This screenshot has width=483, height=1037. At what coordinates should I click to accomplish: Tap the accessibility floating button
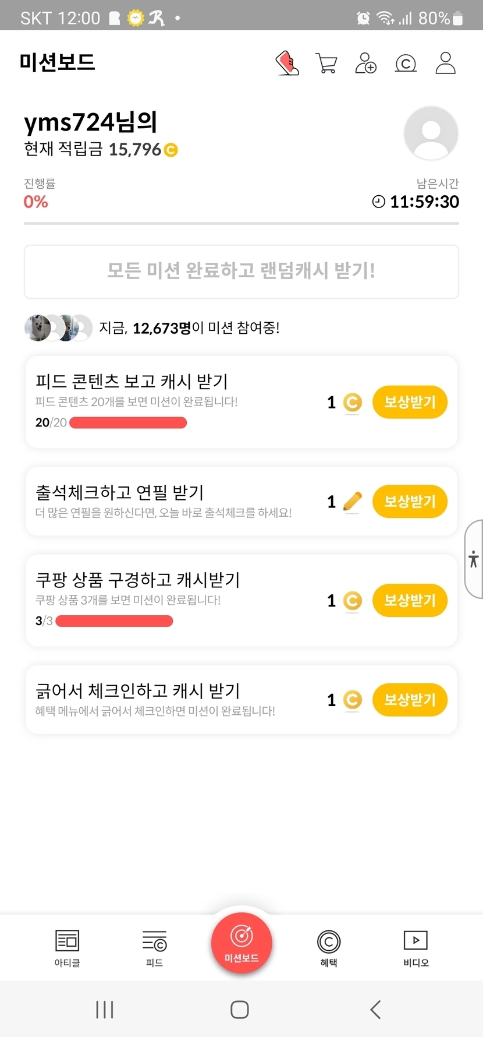(474, 559)
